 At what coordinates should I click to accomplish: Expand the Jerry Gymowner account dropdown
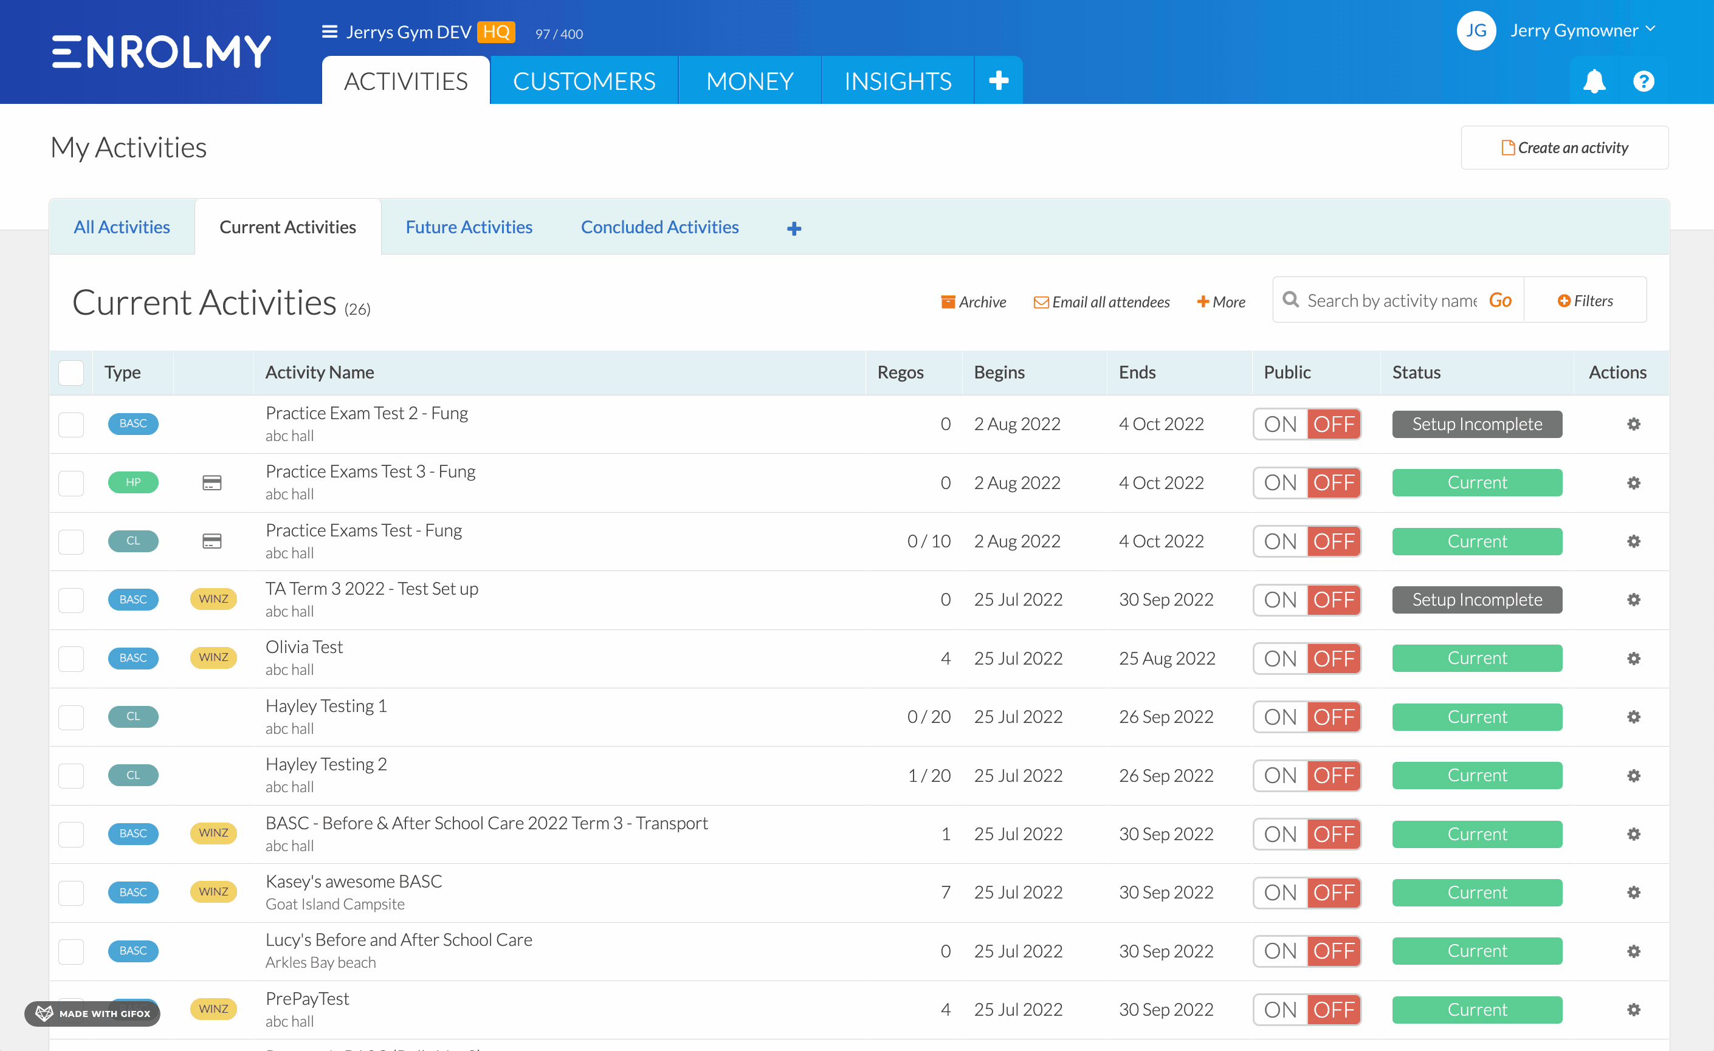click(1583, 30)
